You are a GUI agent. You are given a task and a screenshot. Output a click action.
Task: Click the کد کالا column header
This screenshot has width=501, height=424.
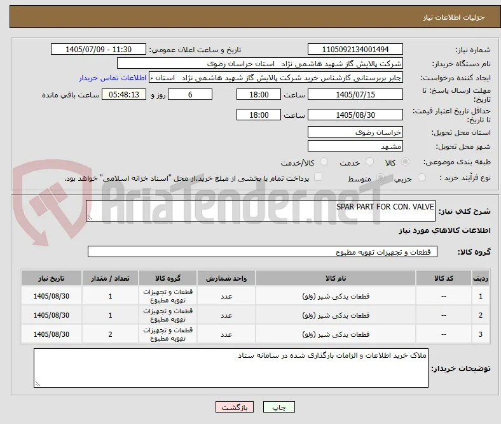(x=444, y=278)
